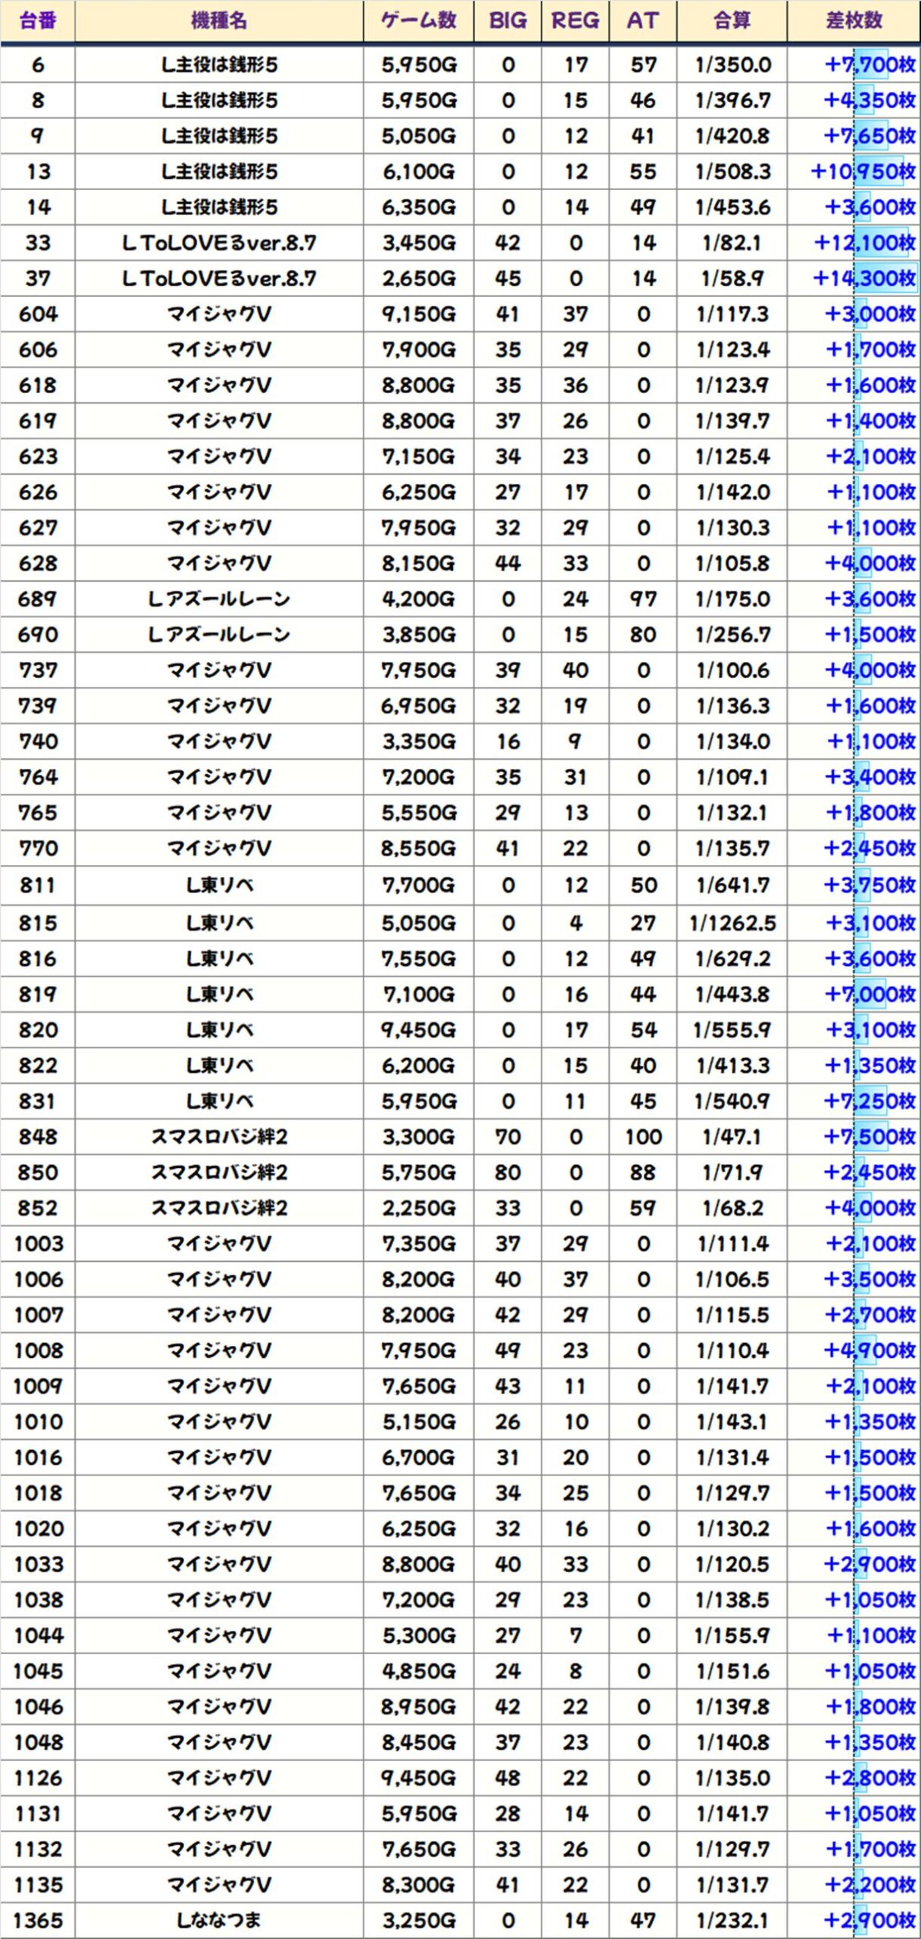Click the 合算 column header
The image size is (921, 1939).
click(732, 20)
